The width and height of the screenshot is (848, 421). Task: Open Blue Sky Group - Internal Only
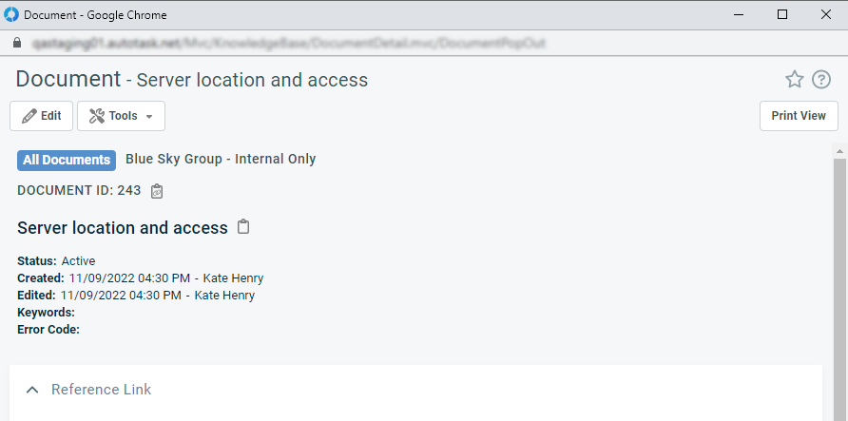point(221,160)
